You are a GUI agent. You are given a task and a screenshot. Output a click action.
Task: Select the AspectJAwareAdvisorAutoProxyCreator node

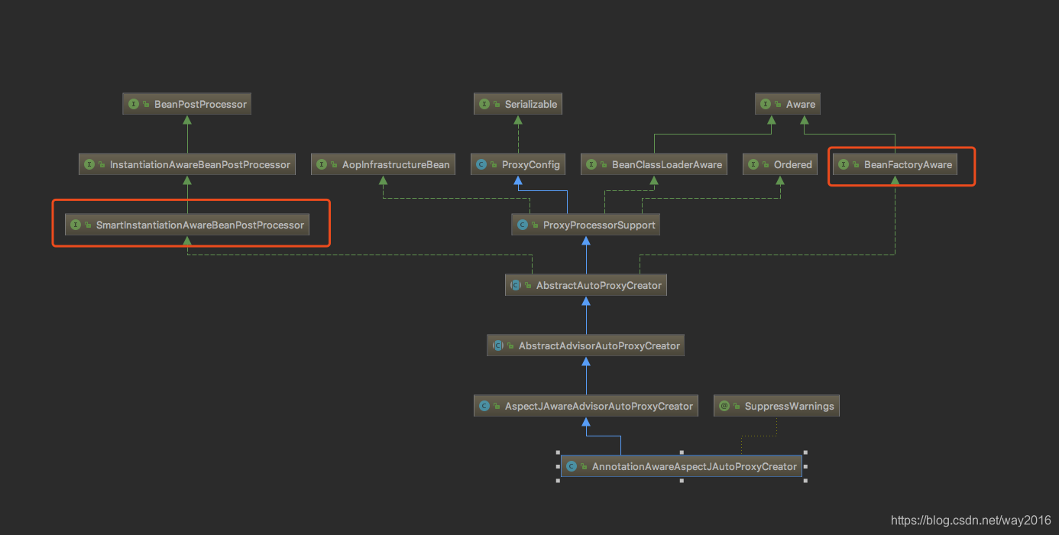[x=586, y=406]
